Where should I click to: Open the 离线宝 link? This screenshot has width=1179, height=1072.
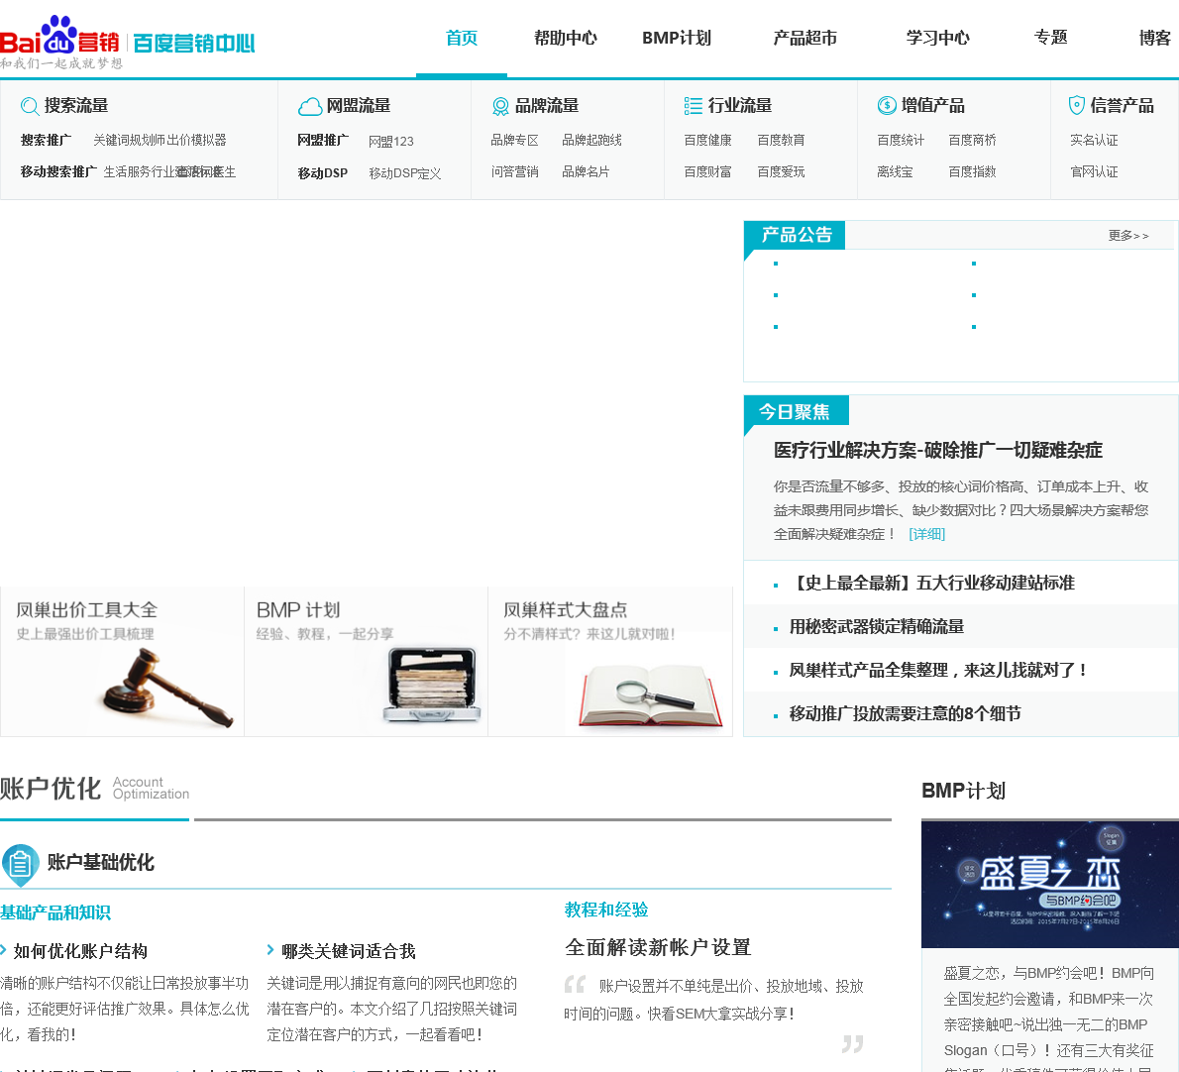[x=895, y=171]
